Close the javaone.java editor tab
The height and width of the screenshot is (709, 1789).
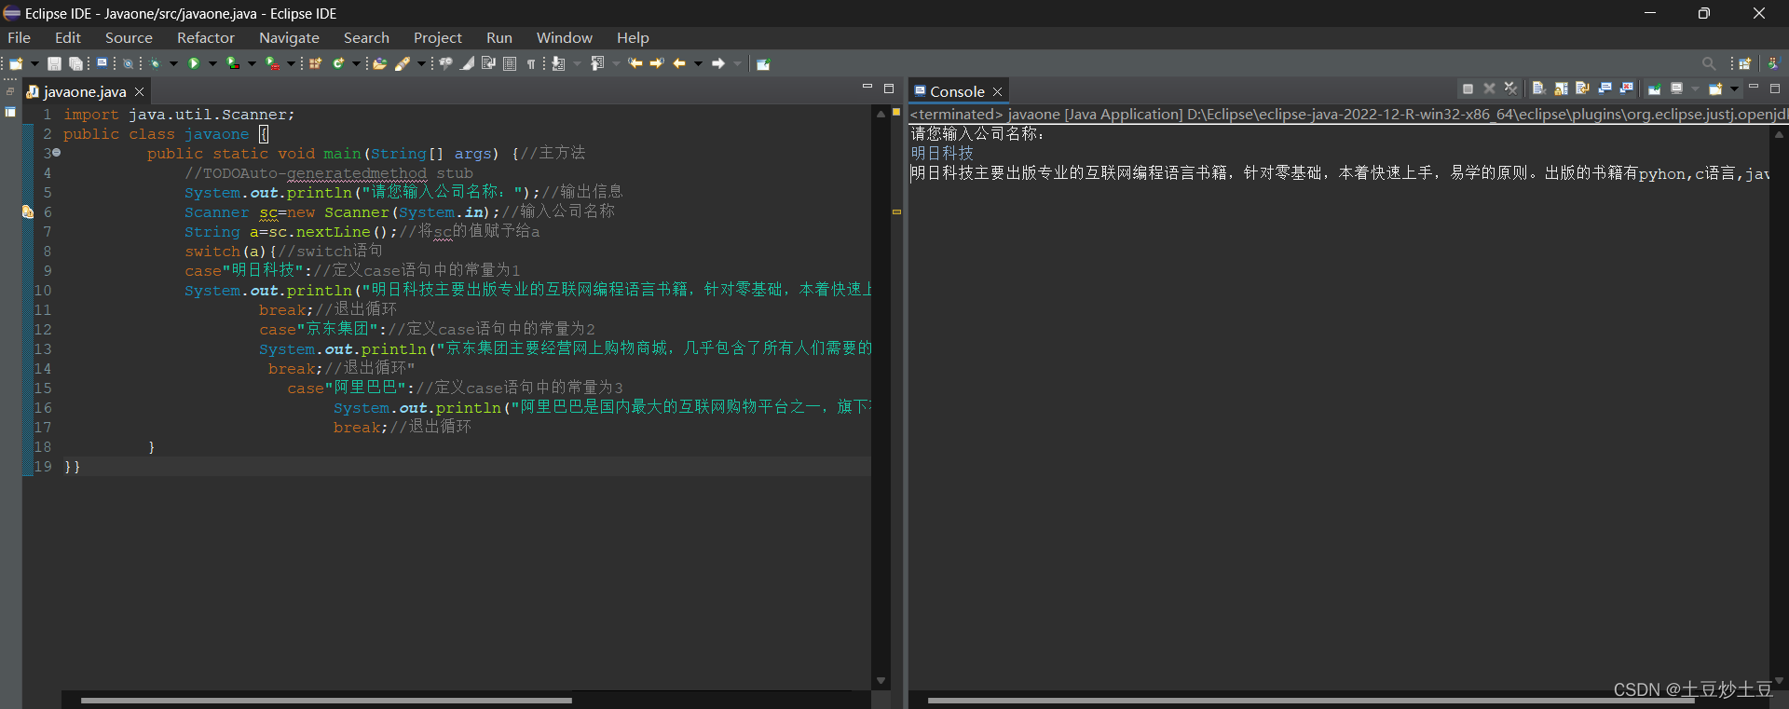[139, 91]
